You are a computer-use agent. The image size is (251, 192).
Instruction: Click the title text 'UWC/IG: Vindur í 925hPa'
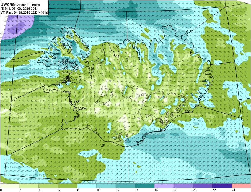[20, 5]
